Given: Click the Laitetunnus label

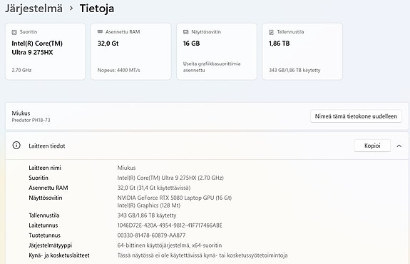Looking at the screenshot, I should (43, 225).
